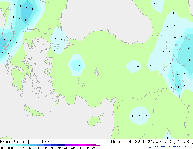The height and width of the screenshot is (149, 193).
Task: Click the Precipitation [mm] CFS title
Action: (x=25, y=142)
